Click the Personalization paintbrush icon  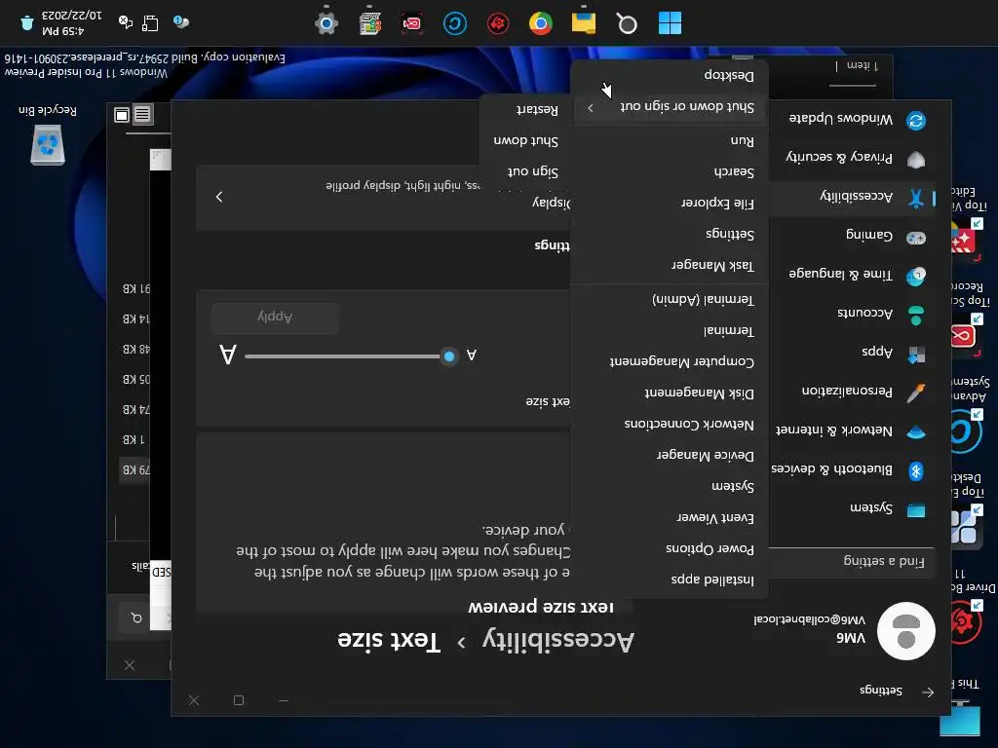click(916, 393)
